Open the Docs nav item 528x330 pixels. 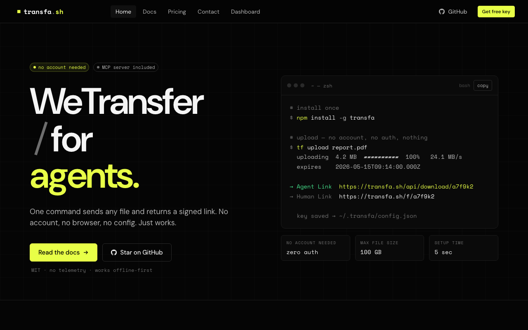tap(149, 12)
